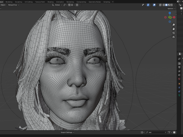Screen dimensions: 183x137
Task: Open the overlays options dropdown arrow
Action: coord(157,5)
